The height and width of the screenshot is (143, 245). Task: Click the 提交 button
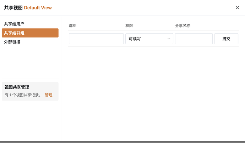coord(226,39)
